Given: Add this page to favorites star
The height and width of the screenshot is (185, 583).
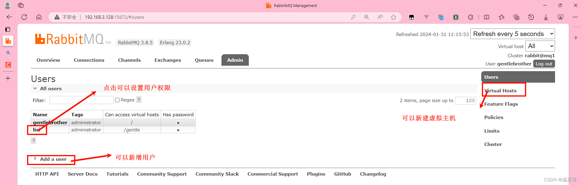Looking at the screenshot, I should [393, 17].
